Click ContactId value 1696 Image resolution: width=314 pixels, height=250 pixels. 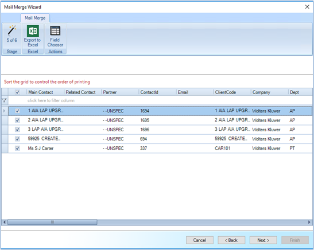tap(145, 130)
